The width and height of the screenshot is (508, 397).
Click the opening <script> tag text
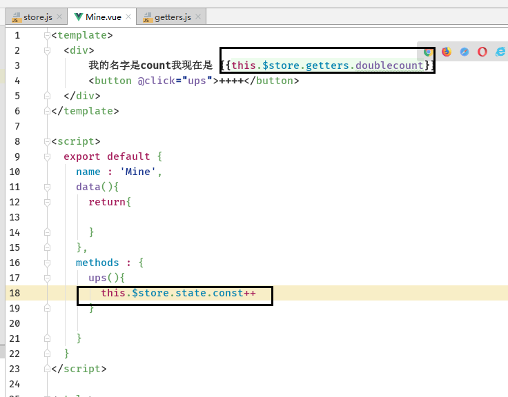tap(76, 141)
